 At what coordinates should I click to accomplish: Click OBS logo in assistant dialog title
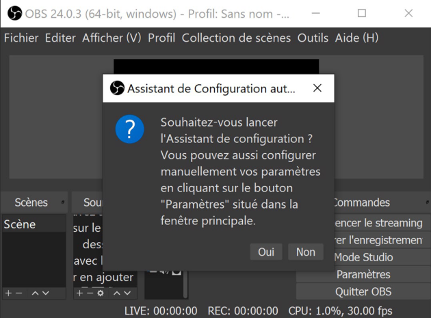pos(117,88)
